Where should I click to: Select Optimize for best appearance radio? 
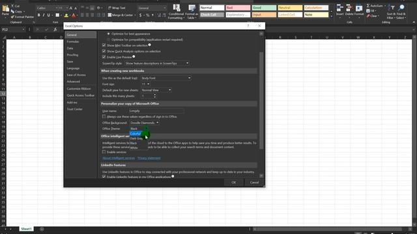108,34
